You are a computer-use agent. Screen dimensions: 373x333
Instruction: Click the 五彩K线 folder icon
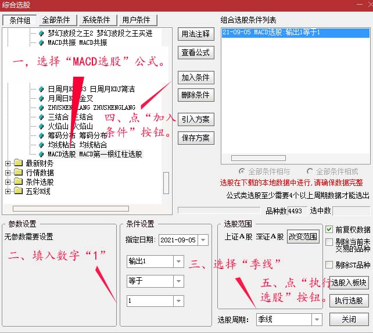point(18,191)
